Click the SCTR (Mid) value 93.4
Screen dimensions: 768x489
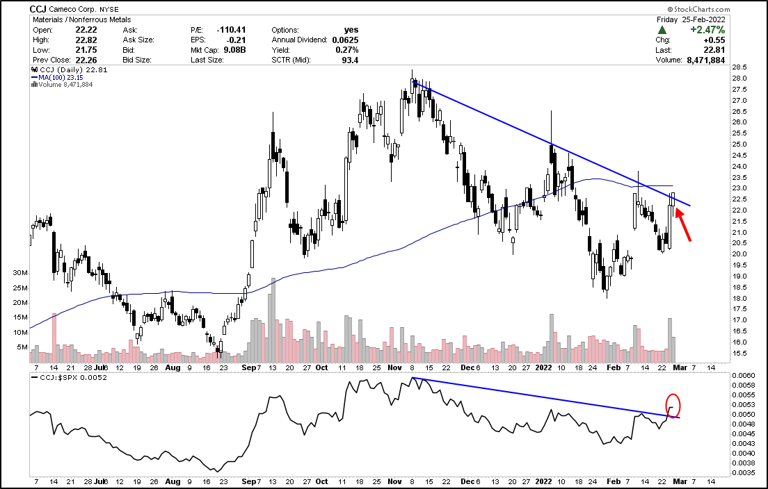pyautogui.click(x=351, y=60)
